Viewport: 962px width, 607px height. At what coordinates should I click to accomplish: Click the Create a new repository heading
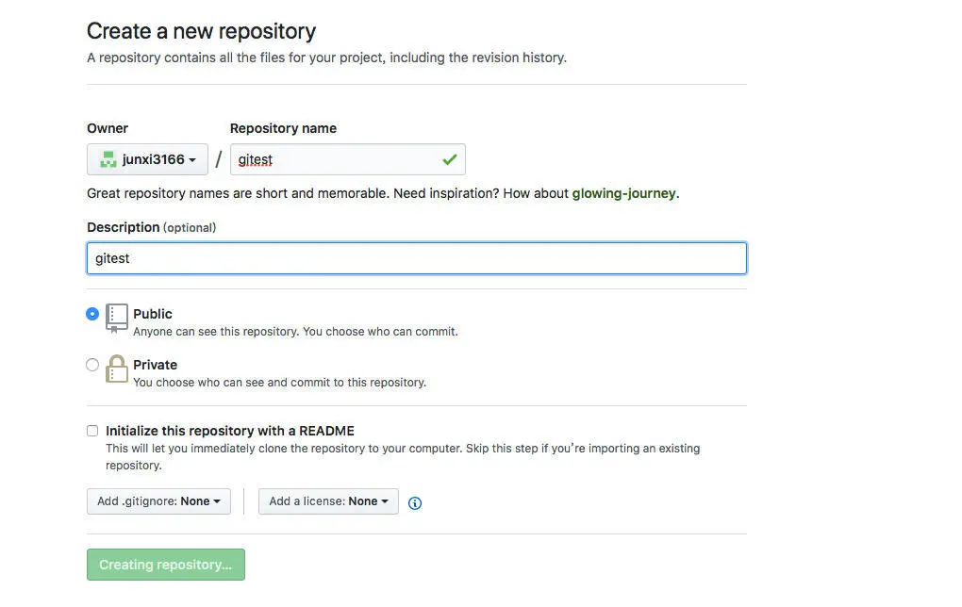coord(201,31)
